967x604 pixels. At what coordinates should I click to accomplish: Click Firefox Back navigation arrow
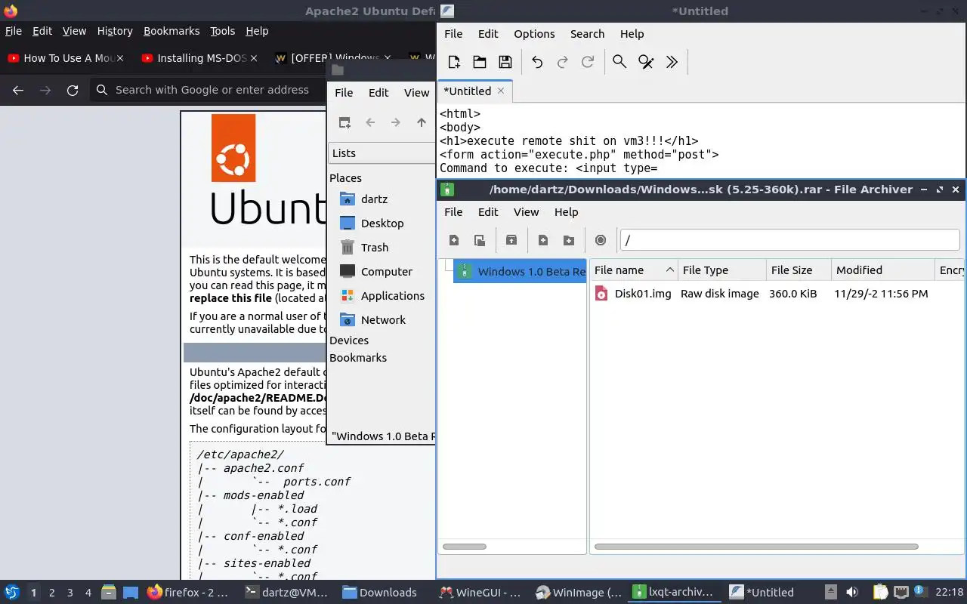(x=18, y=90)
